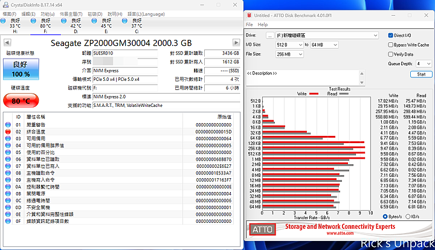The height and width of the screenshot is (250, 435).
Task: Open the Drive dropdown in ATTO
Action: [327, 36]
